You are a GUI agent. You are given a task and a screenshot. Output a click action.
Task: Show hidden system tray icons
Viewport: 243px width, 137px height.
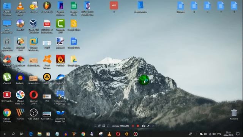[197, 134]
